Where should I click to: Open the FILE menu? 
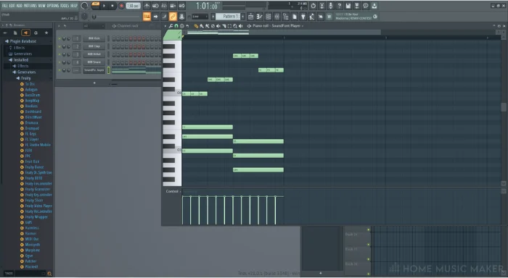[5, 6]
